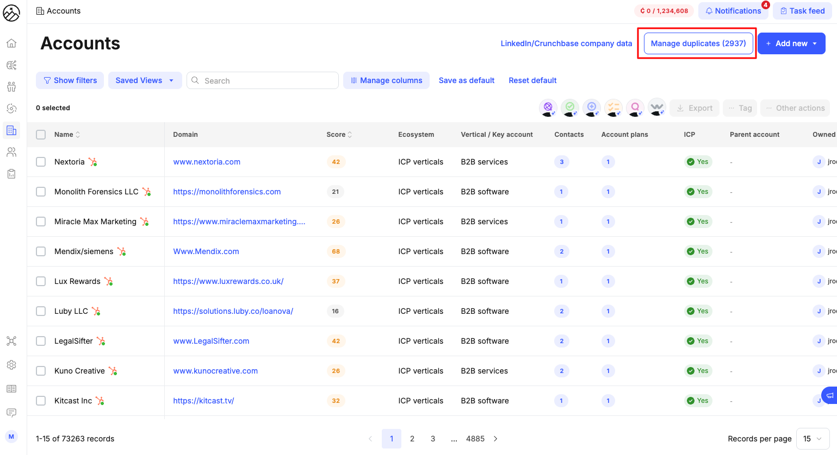The width and height of the screenshot is (837, 455).
Task: Open Manage duplicates (2937)
Action: click(698, 43)
